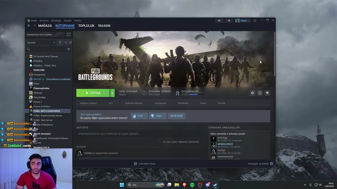Click the library page vertical scrollbar
This screenshot has height=189, width=337.
pyautogui.click(x=274, y=54)
